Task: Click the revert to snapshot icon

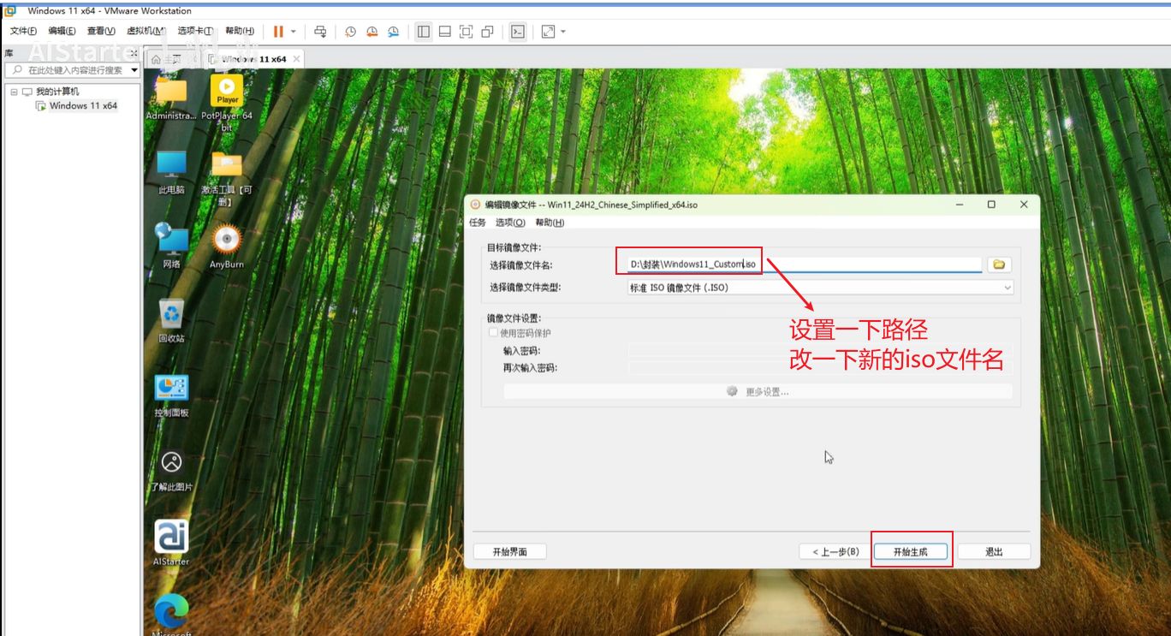Action: [x=372, y=32]
